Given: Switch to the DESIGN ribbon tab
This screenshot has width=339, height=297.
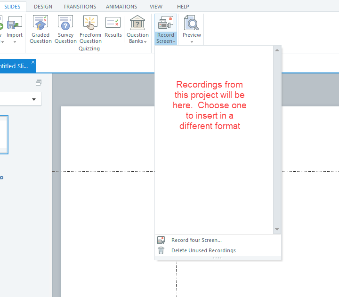Looking at the screenshot, I should (x=43, y=7).
